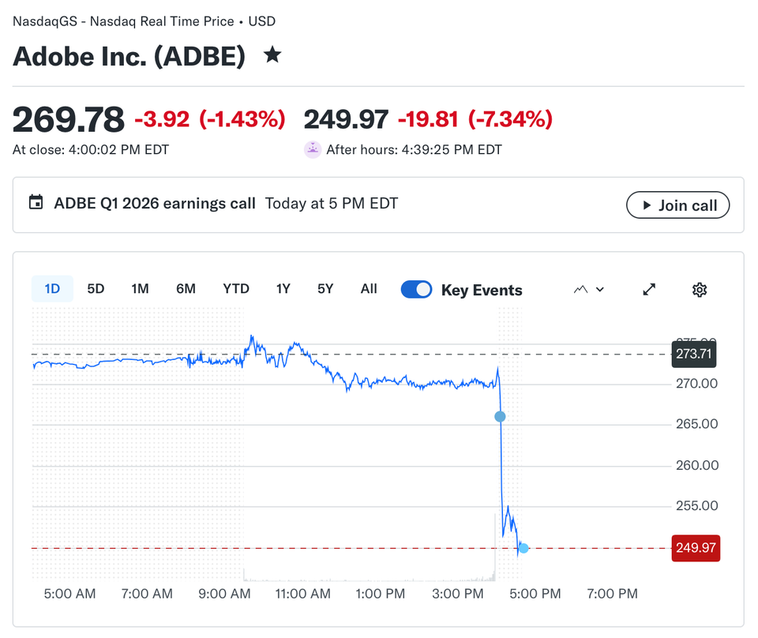The width and height of the screenshot is (758, 638).
Task: Select the 273.71 previous close label
Action: click(693, 354)
